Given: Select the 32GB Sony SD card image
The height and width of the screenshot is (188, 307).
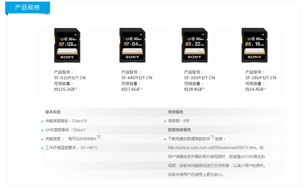Looking at the screenshot, I should click(x=194, y=45).
